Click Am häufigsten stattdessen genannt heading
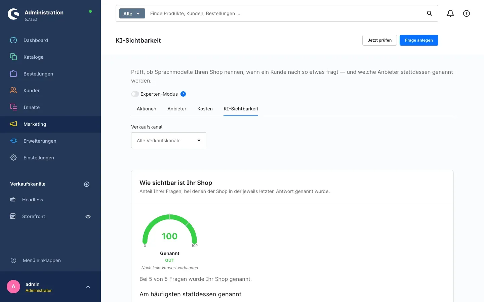The width and height of the screenshot is (484, 302). point(190,294)
